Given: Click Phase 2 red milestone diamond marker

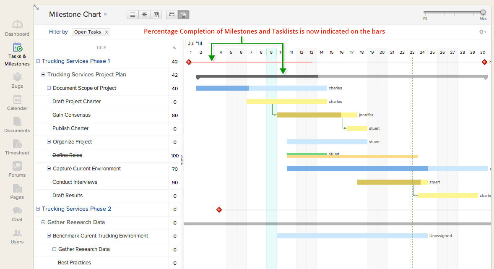Looking at the screenshot, I should coord(219,209).
